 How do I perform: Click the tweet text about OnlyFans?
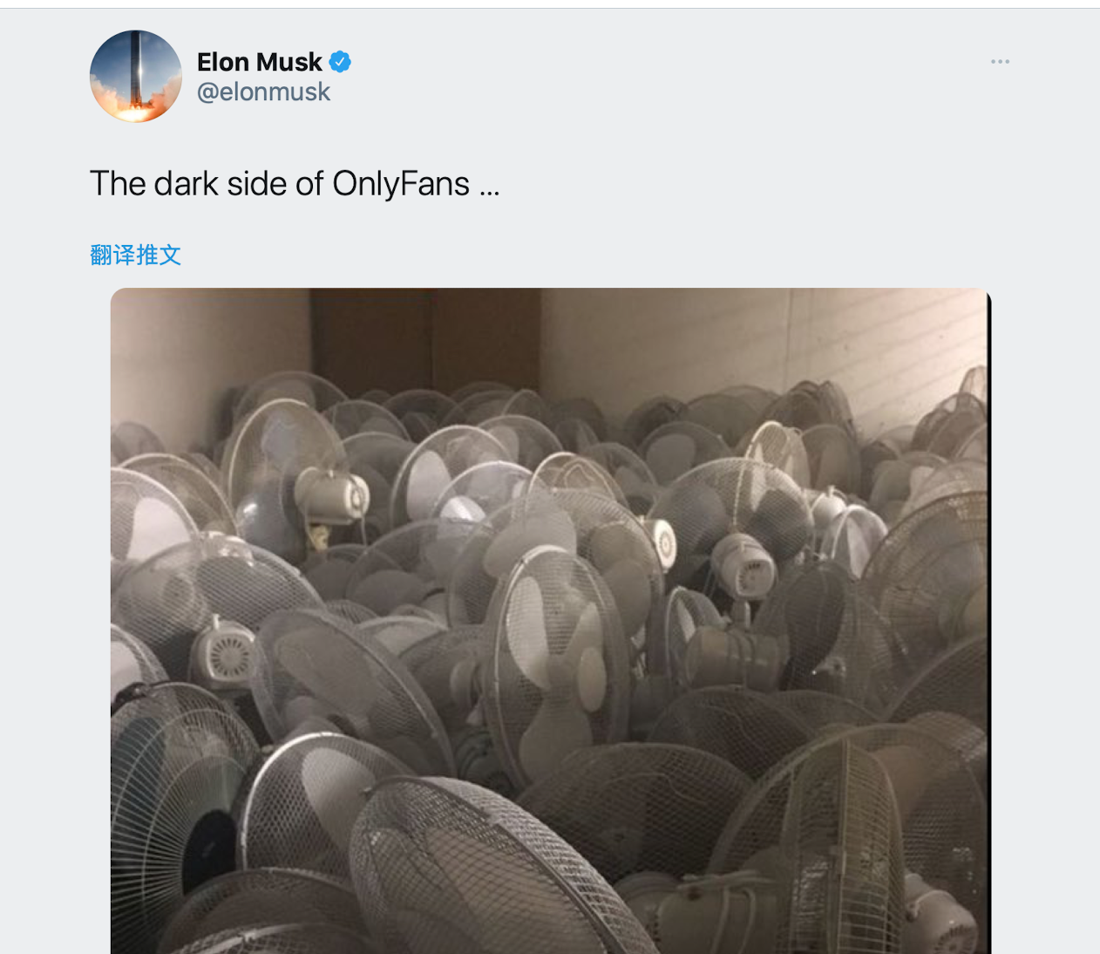(295, 184)
